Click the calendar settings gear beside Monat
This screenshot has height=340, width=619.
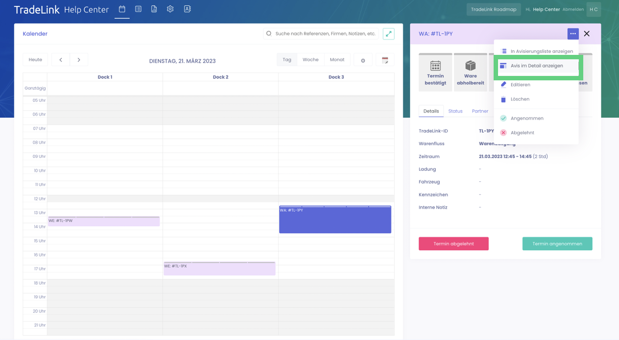coord(363,60)
